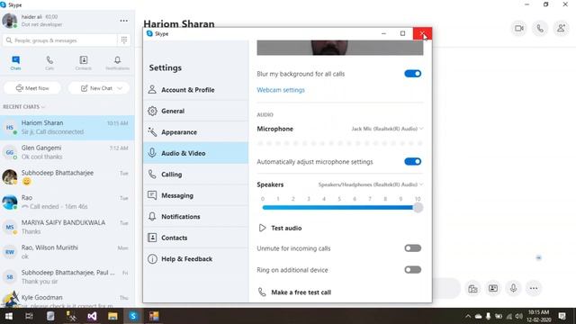Open Visual Studio from the taskbar

[92, 316]
